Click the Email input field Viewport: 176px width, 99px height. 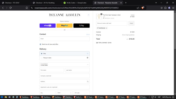[65, 39]
